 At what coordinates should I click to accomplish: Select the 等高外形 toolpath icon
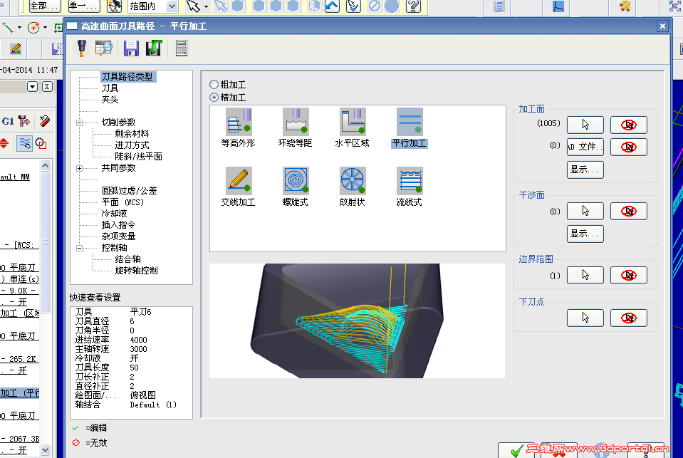(x=239, y=121)
